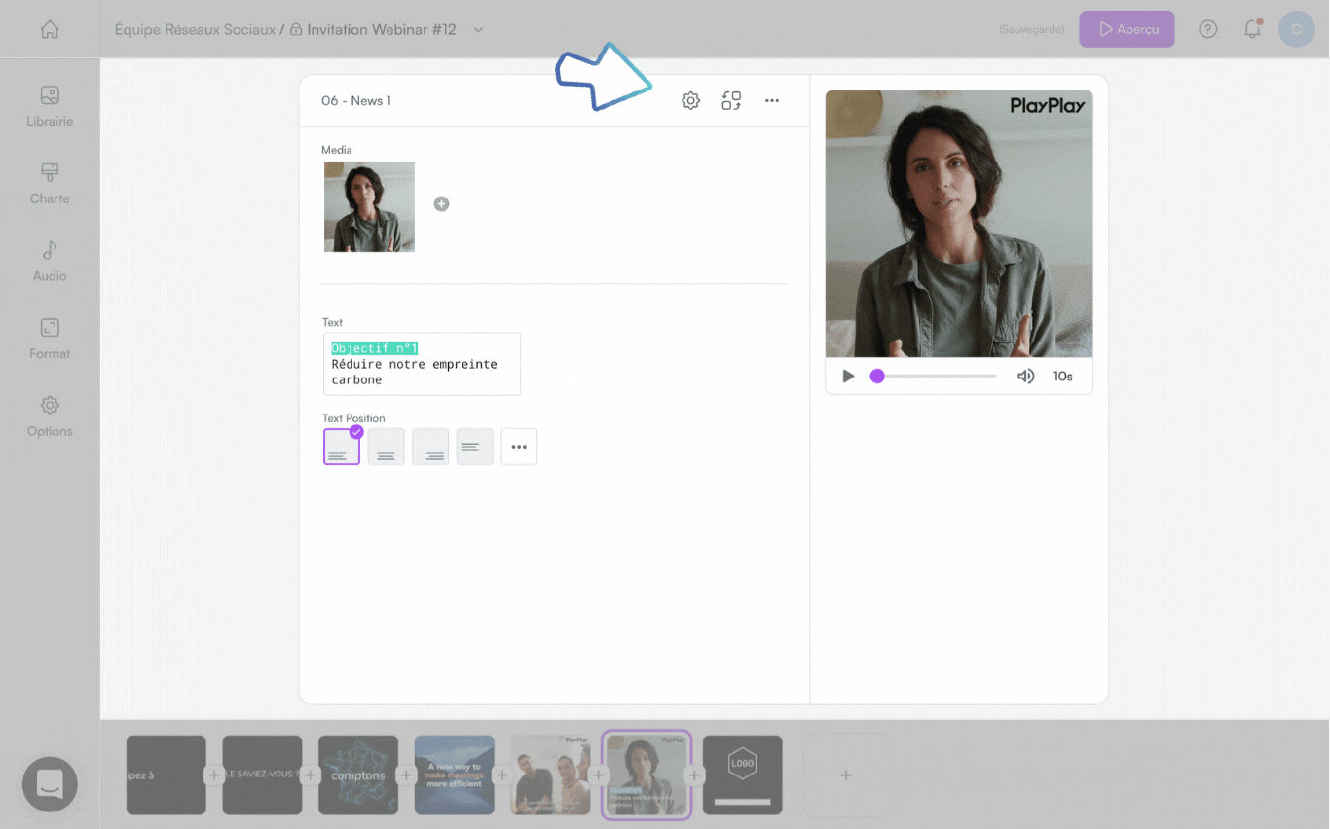Select the bottom-right text position

point(430,447)
